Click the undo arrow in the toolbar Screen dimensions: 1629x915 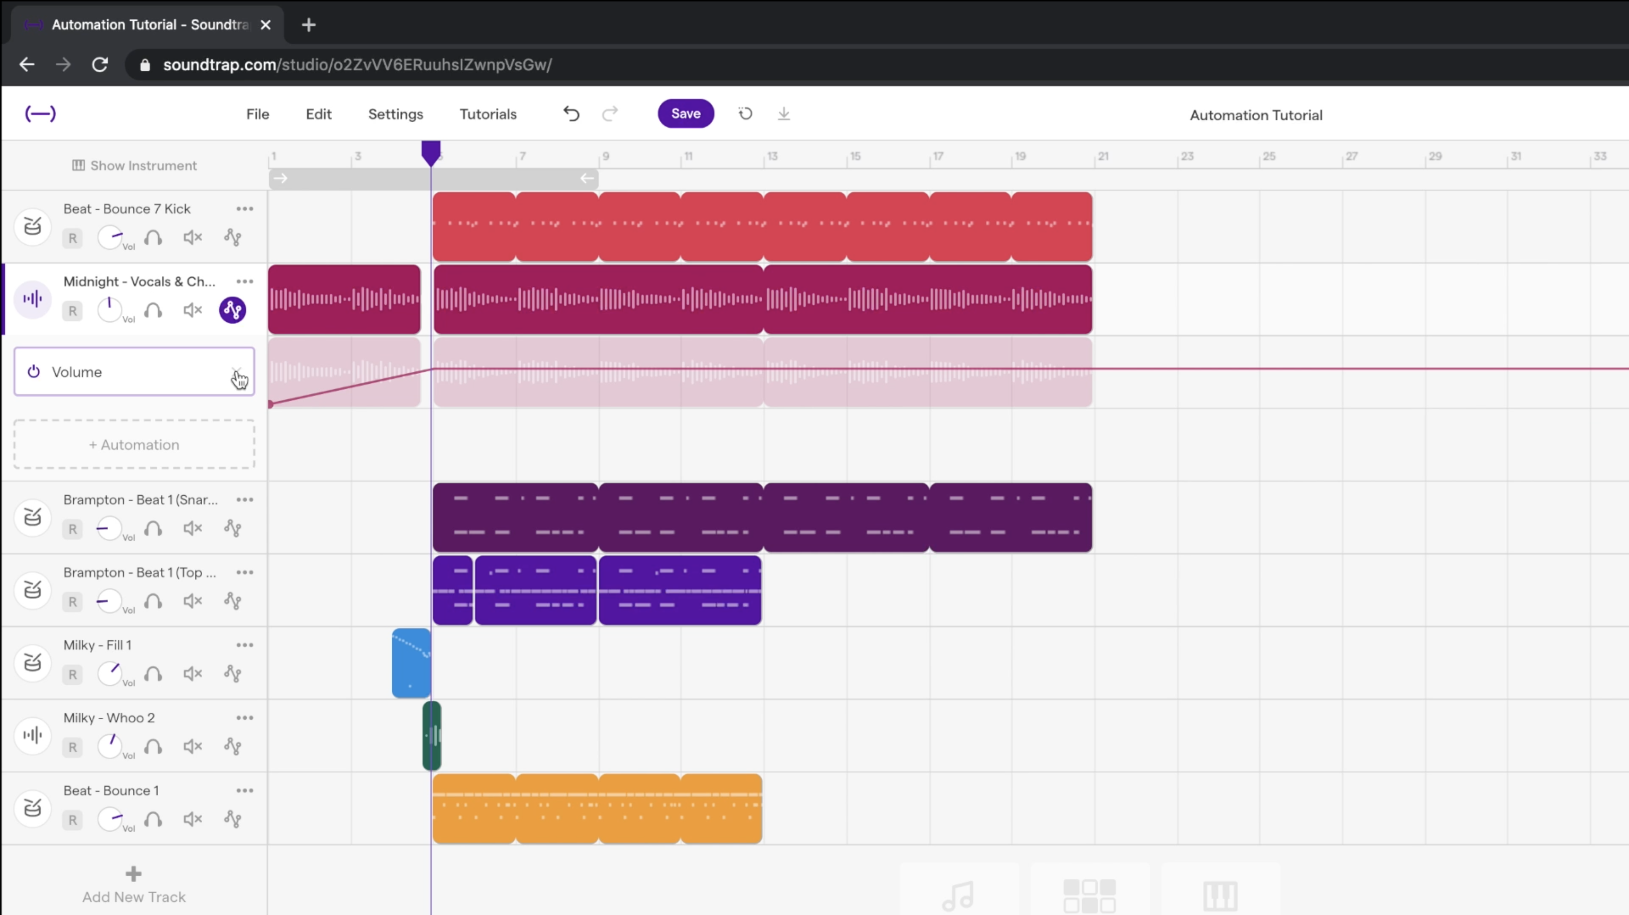pos(571,114)
